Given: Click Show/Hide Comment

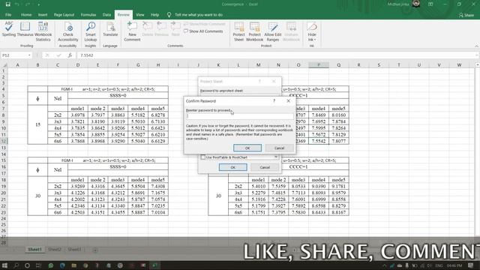Looking at the screenshot, I should [204, 24].
